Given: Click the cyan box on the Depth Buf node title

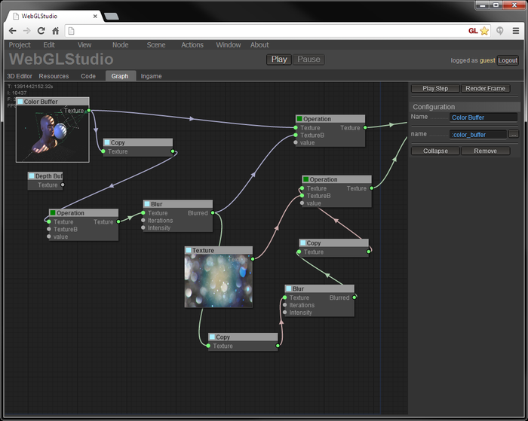Looking at the screenshot, I should tap(32, 176).
